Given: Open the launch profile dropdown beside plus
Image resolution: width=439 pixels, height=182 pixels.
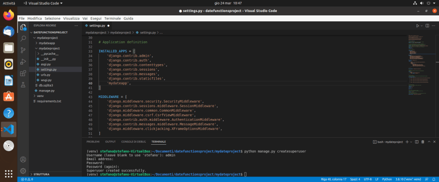Looking at the screenshot, I should coord(411,142).
